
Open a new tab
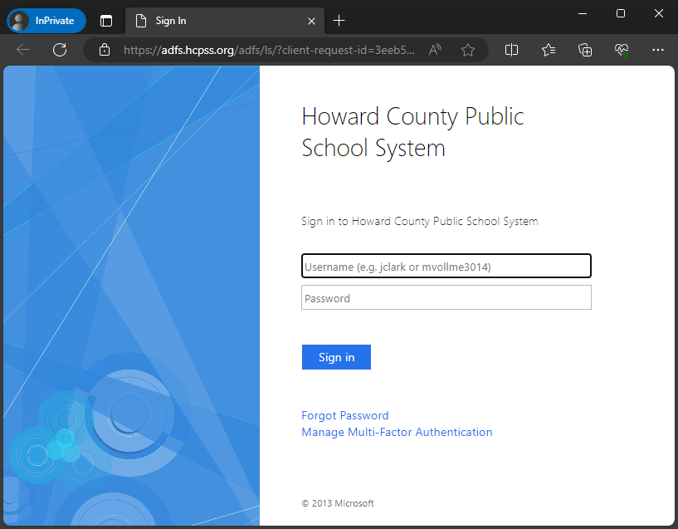339,20
